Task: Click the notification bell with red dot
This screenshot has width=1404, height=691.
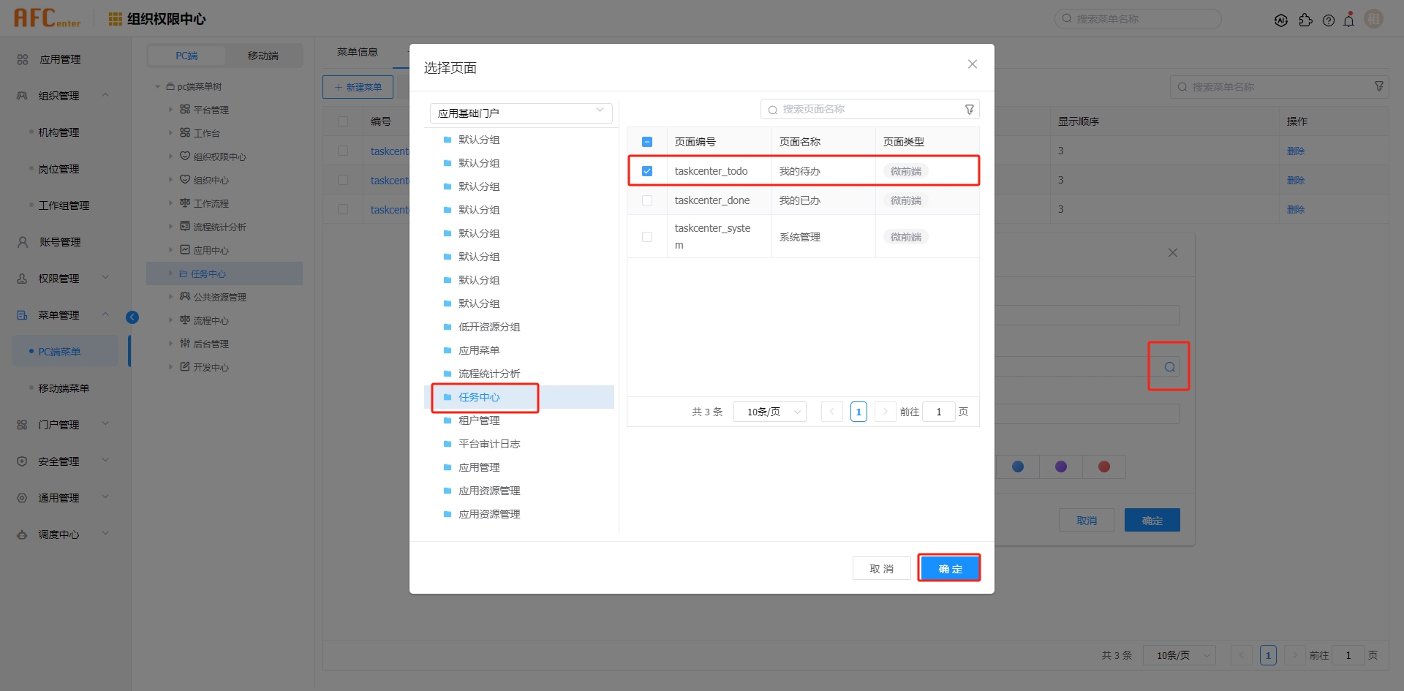Action: (x=1349, y=20)
